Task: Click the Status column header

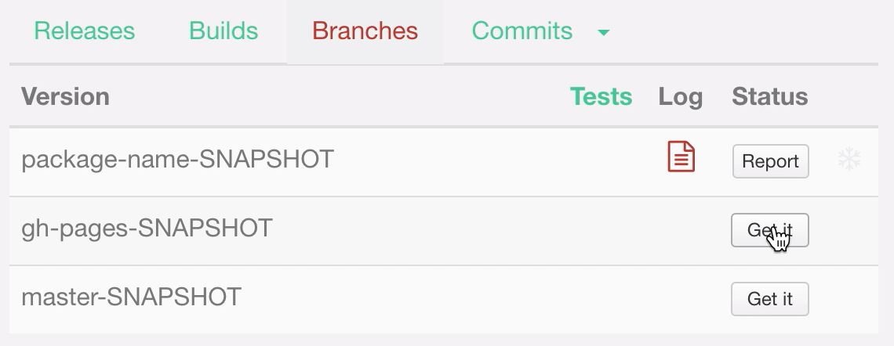Action: pyautogui.click(x=769, y=96)
